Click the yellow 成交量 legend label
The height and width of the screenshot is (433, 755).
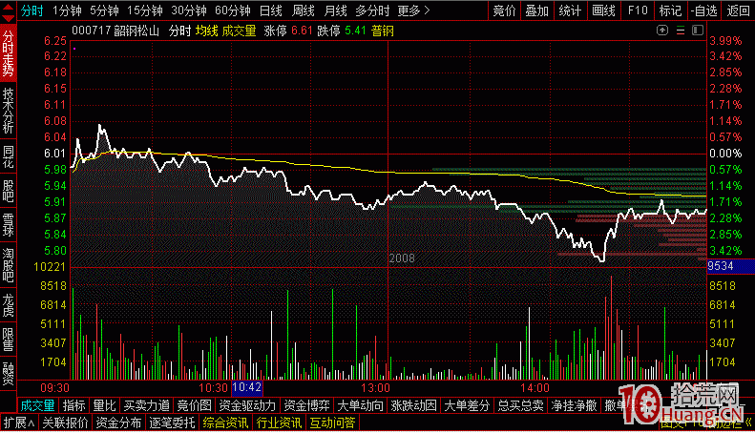pos(239,31)
